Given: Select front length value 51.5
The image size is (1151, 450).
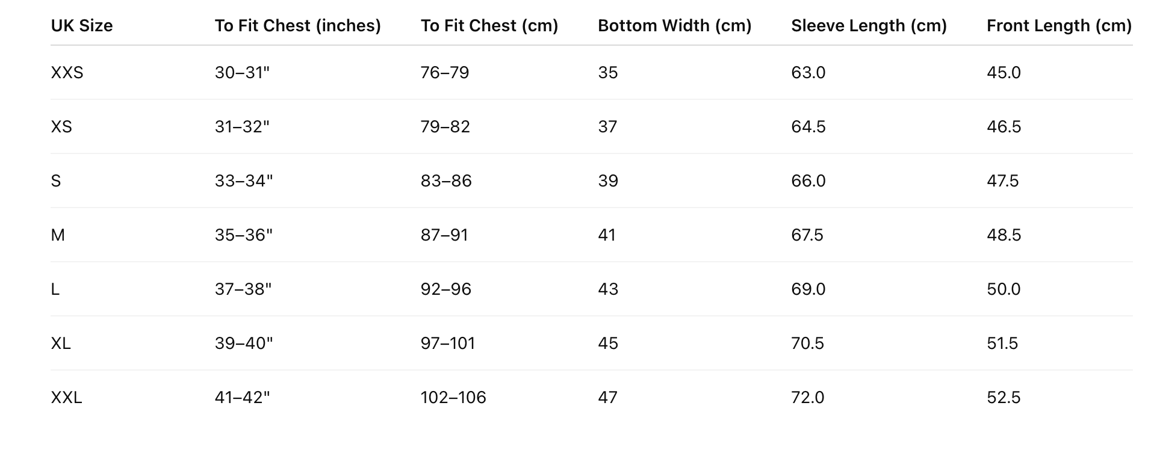Looking at the screenshot, I should pyautogui.click(x=1002, y=344).
